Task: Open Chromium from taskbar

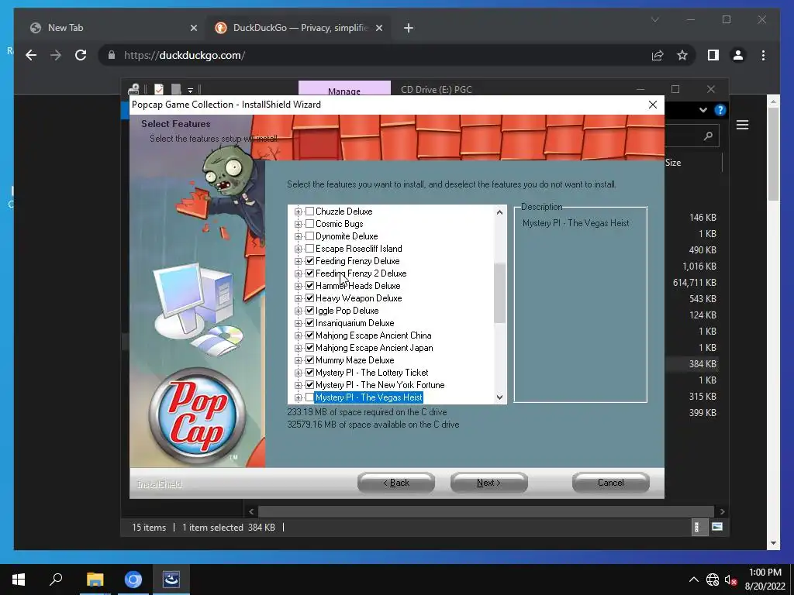Action: tap(133, 580)
